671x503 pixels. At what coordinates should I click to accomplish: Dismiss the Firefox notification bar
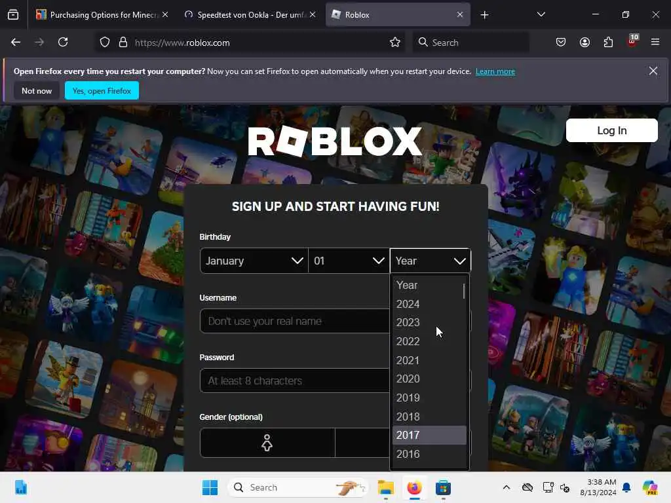[653, 71]
